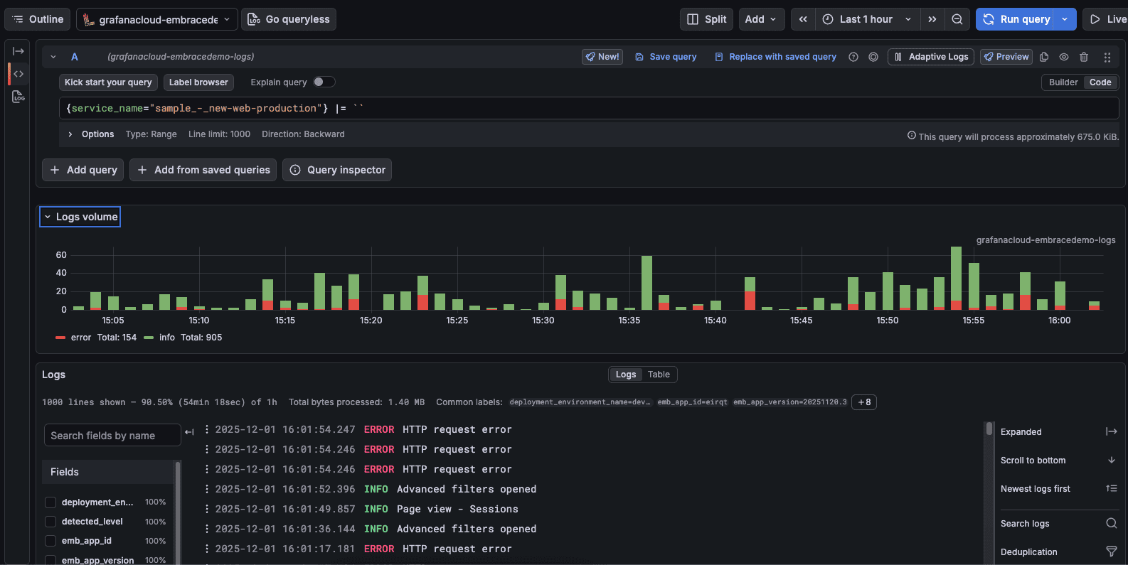Click the logs list scrollbar thumb
Screen dimensions: 1128x565
(989, 429)
